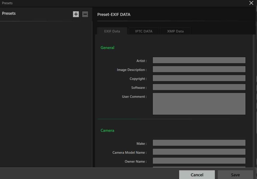257x179 pixels.
Task: Remove the preset with the minus icon
Action: click(85, 14)
